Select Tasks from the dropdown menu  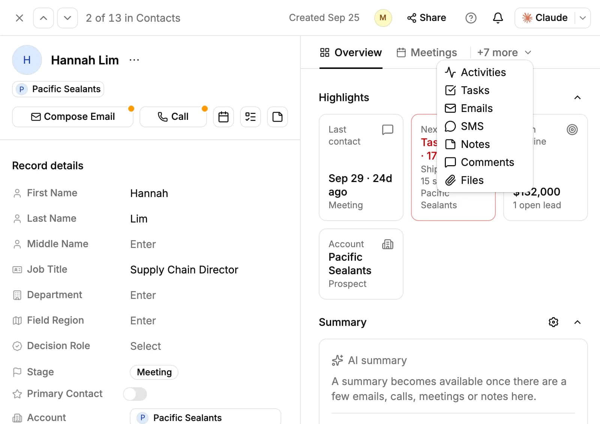tap(484, 90)
